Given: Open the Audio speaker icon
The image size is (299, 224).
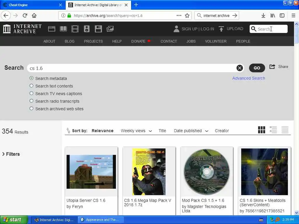Looking at the screenshot, I should tap(86, 29).
